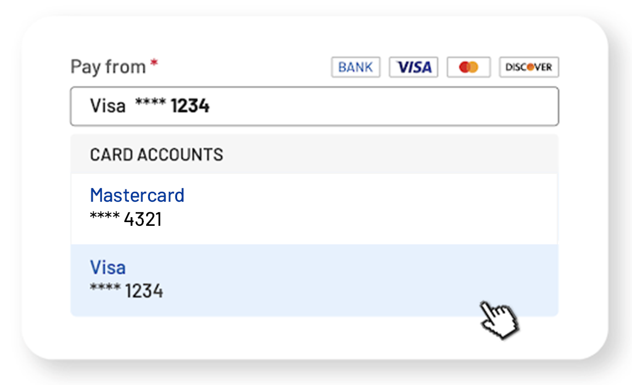Click the **** 1234 number in highlighted row

click(x=127, y=291)
